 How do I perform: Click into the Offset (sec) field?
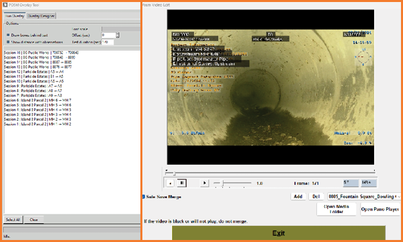click(108, 35)
